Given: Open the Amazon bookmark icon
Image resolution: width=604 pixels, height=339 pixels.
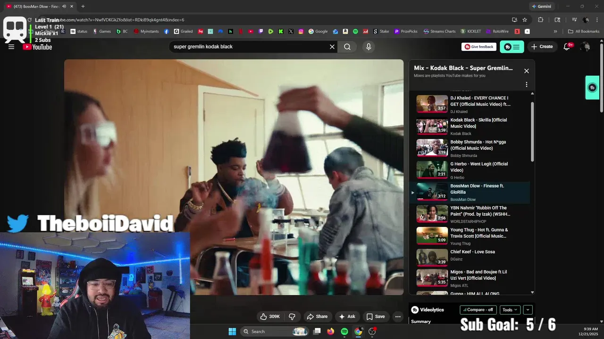Looking at the screenshot, I should (x=345, y=32).
